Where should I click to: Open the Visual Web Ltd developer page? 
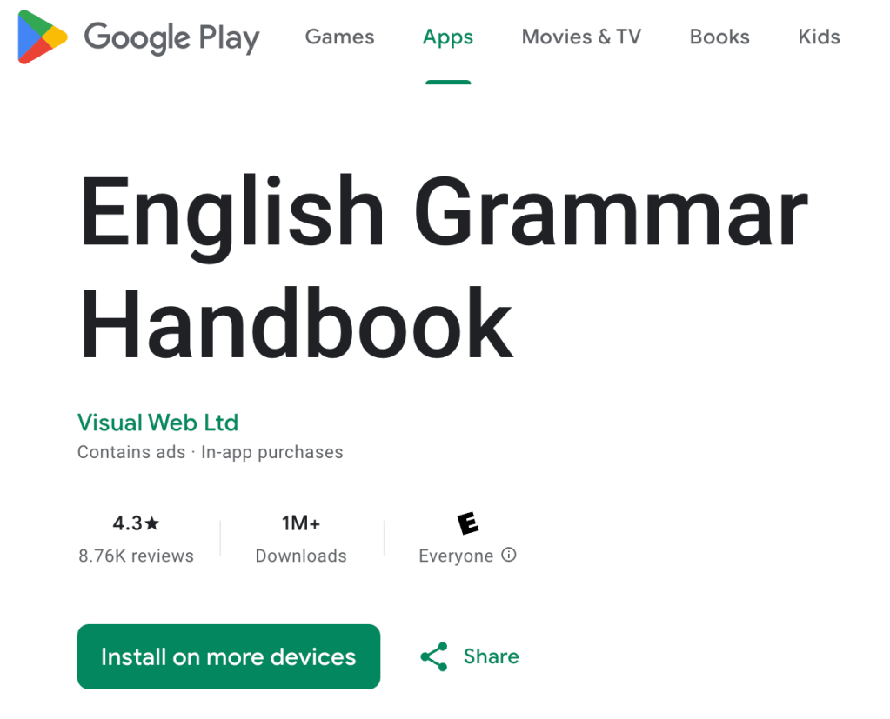click(x=157, y=423)
